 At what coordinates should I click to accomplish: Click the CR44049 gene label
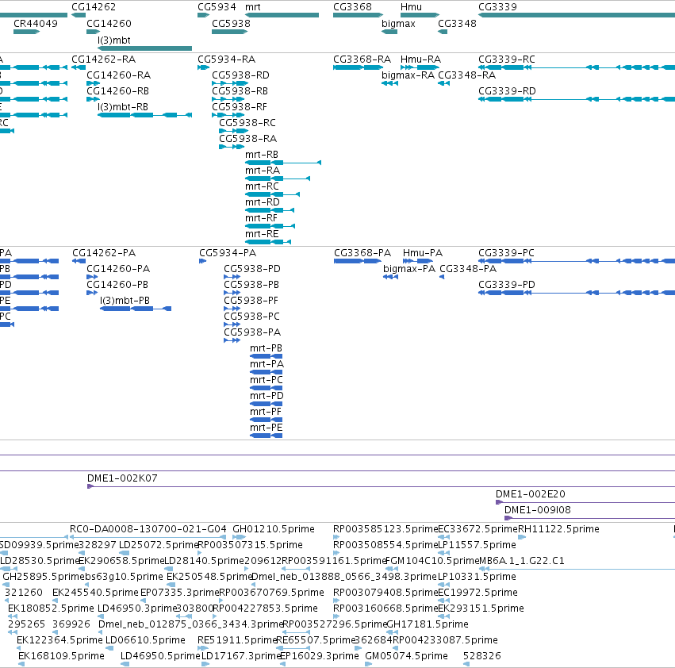pyautogui.click(x=36, y=24)
